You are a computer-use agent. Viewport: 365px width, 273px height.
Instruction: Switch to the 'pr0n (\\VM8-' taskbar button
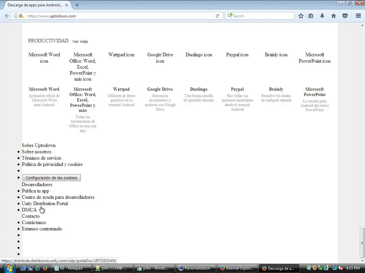pos(113,268)
